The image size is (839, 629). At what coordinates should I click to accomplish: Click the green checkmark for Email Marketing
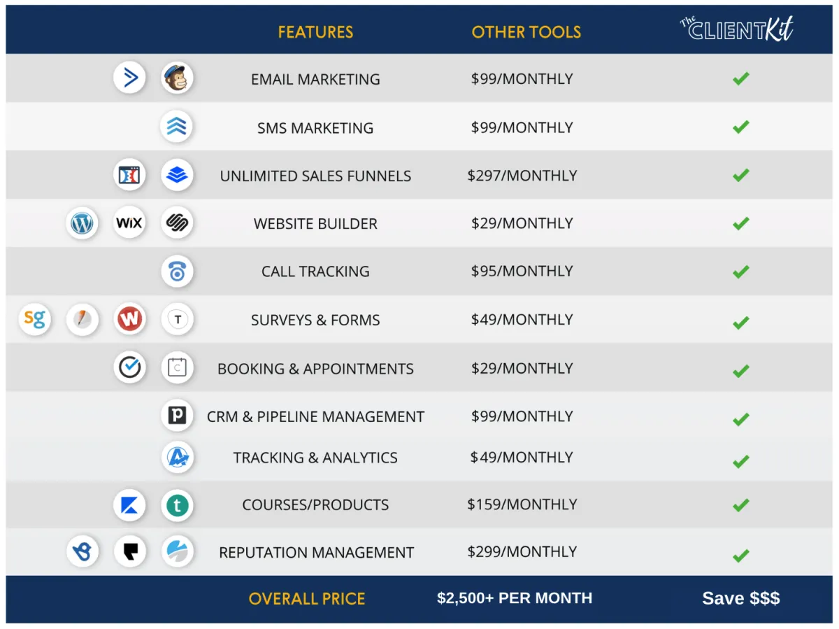(741, 78)
